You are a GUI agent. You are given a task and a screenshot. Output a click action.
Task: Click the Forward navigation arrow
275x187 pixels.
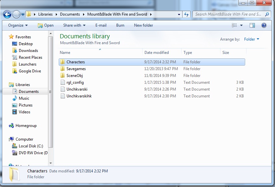point(16,14)
